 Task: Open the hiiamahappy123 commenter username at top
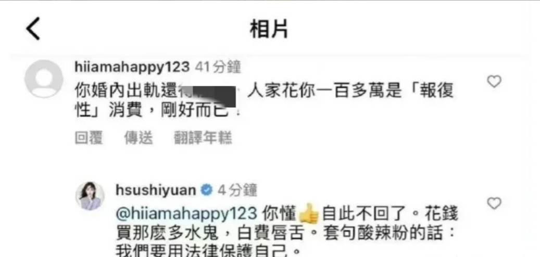[132, 67]
